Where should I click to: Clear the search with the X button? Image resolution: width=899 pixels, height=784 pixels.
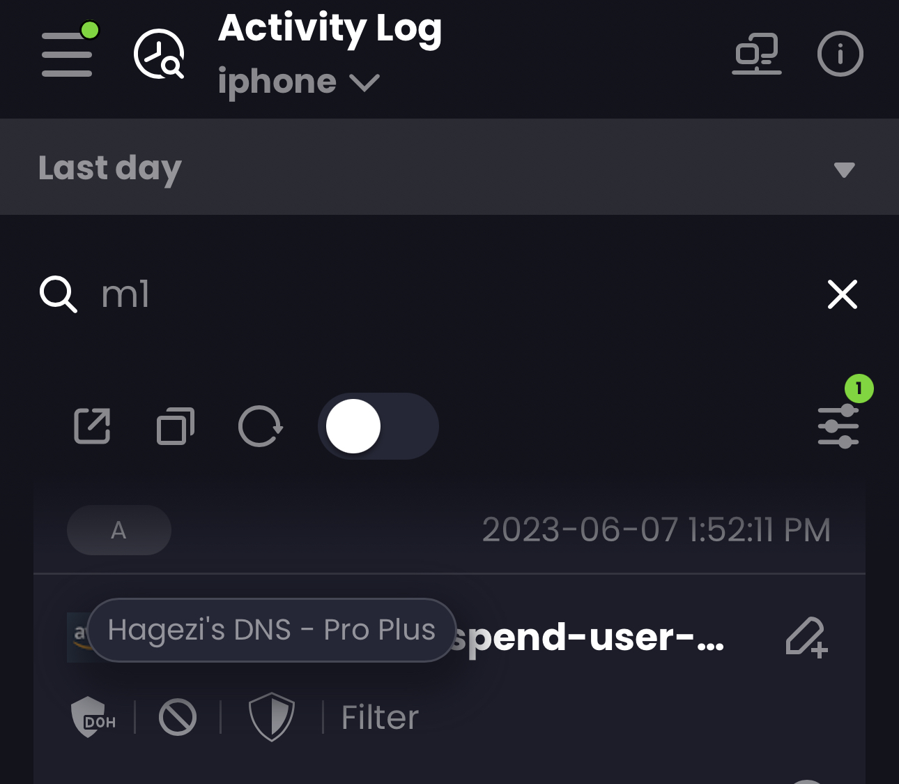click(843, 295)
